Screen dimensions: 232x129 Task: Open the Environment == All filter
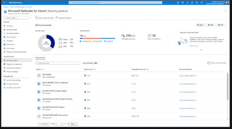coord(90,63)
